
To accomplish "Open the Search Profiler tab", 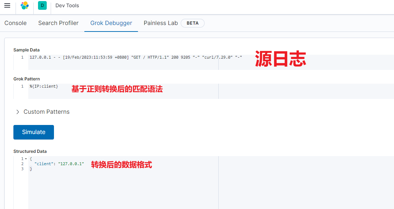I will point(58,23).
